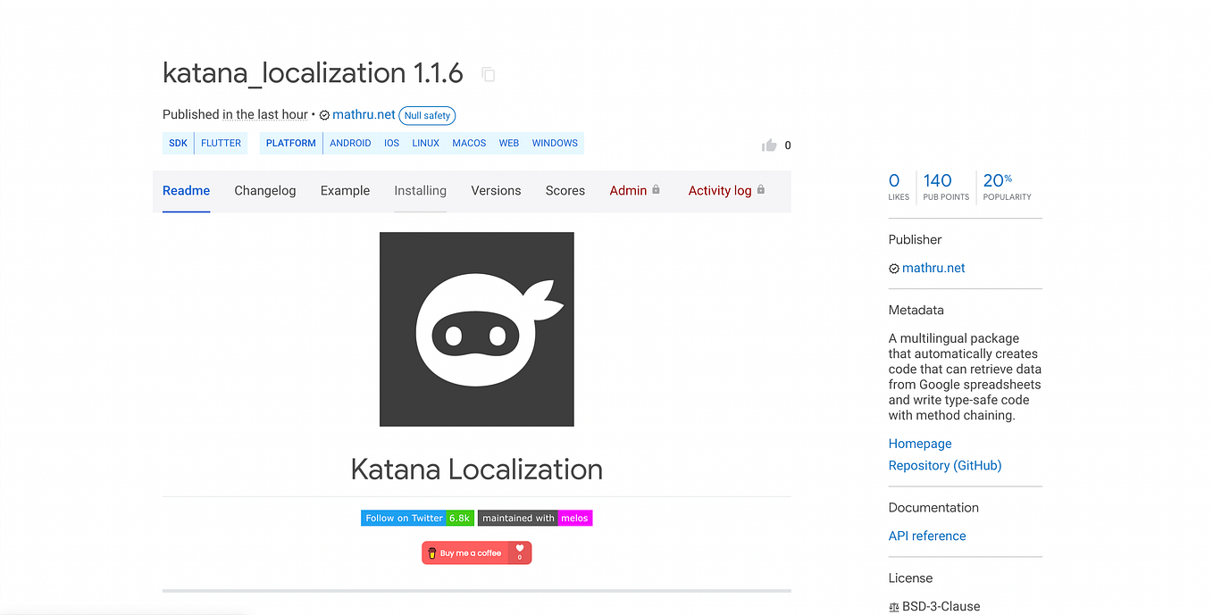Open the Homepage link
Image resolution: width=1213 pixels, height=615 pixels.
(919, 443)
